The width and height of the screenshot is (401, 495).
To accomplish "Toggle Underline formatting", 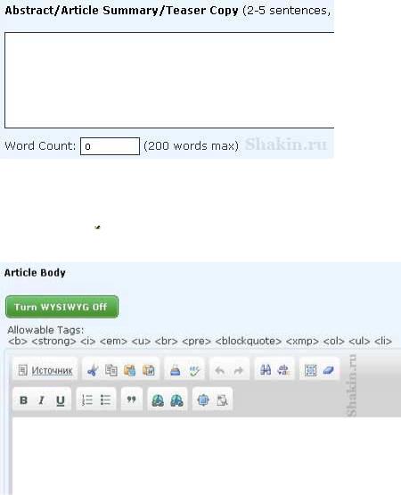I will [x=61, y=400].
